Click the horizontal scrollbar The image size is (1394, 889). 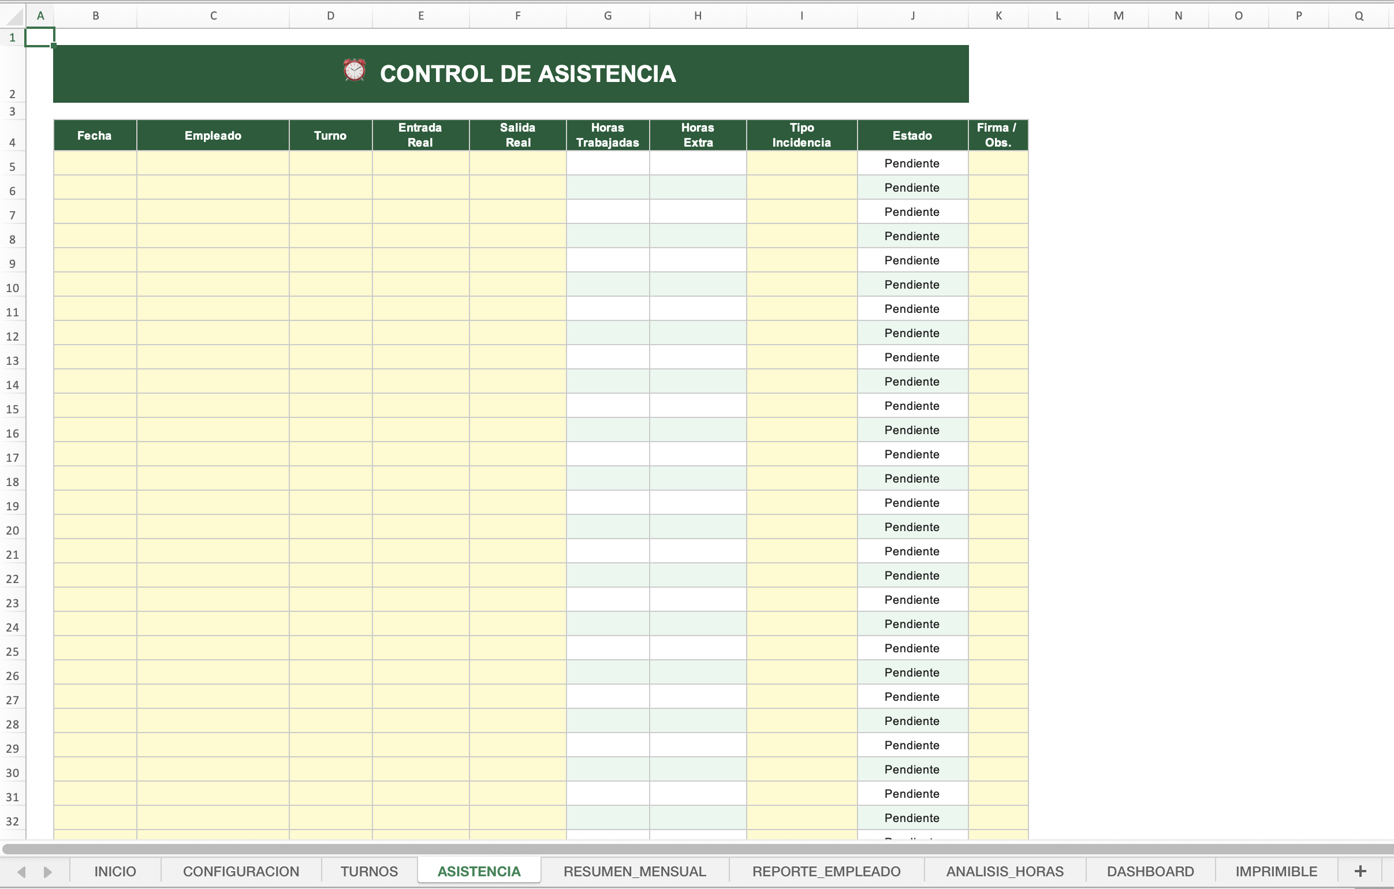point(697,849)
